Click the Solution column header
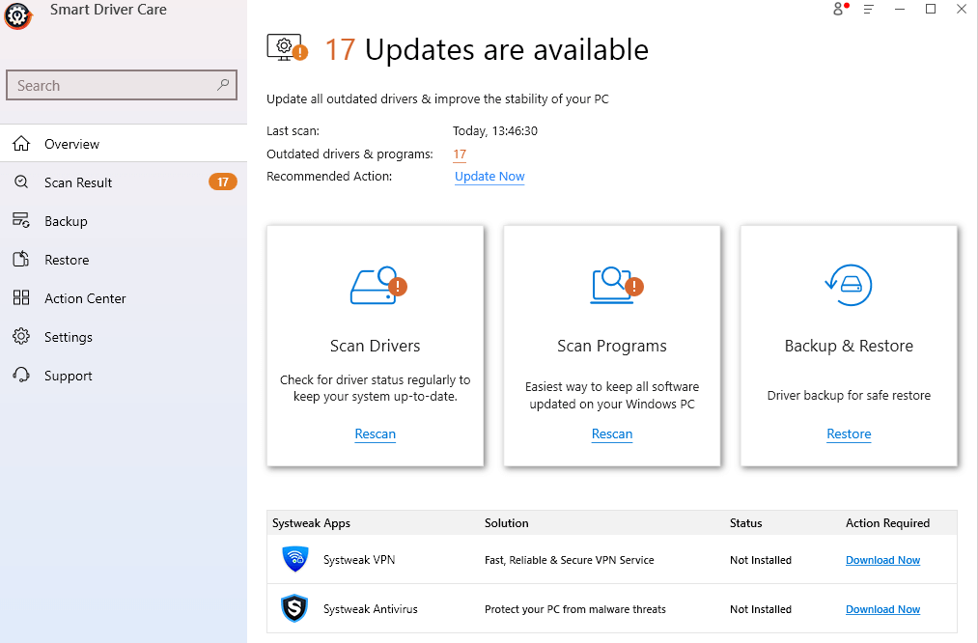This screenshot has height=643, width=978. click(x=507, y=523)
